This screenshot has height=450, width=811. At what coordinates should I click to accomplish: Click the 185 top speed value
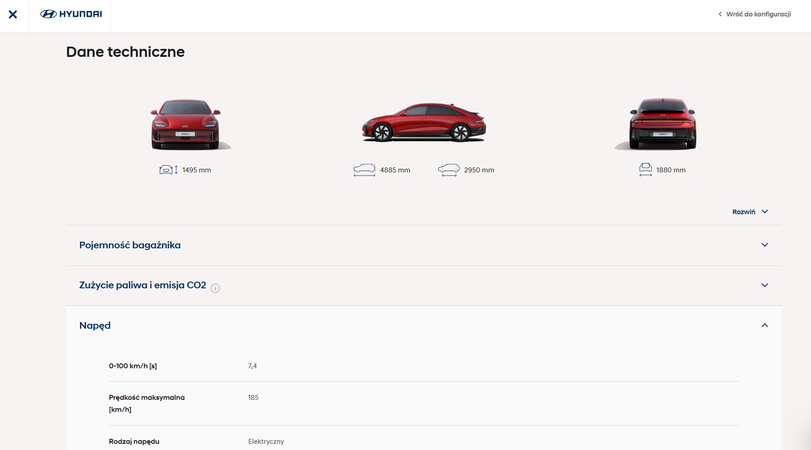(x=253, y=398)
